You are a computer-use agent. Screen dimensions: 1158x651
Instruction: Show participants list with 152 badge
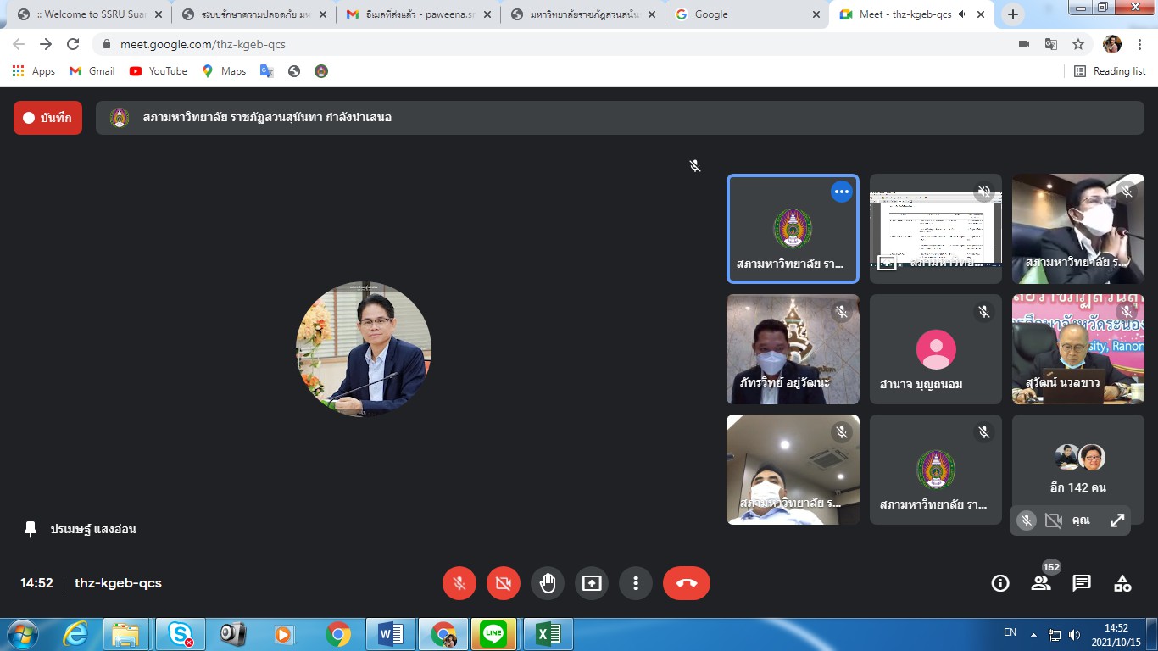[x=1041, y=583]
